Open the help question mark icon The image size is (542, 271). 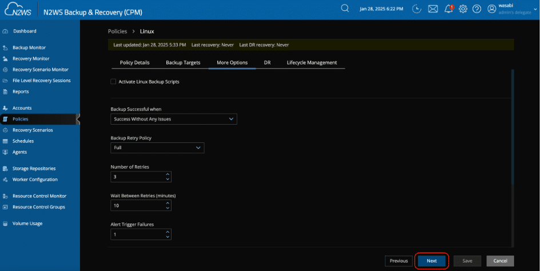[477, 9]
